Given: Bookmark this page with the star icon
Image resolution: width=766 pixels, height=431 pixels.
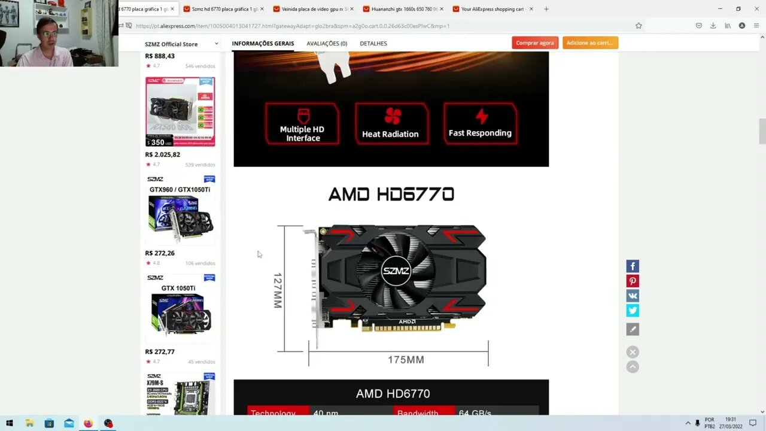Looking at the screenshot, I should point(639,26).
